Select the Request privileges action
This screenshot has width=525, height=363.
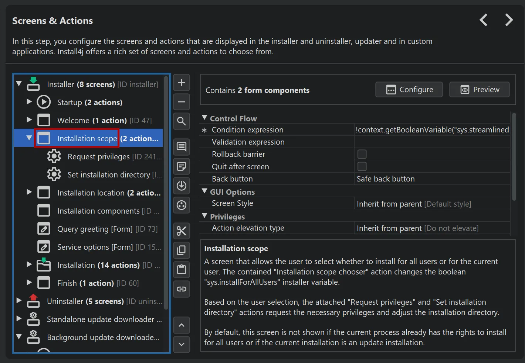[98, 157]
